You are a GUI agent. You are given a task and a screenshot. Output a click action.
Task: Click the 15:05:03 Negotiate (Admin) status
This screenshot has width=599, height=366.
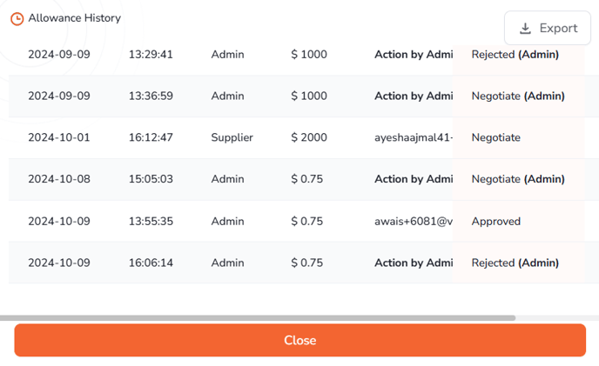click(x=518, y=179)
